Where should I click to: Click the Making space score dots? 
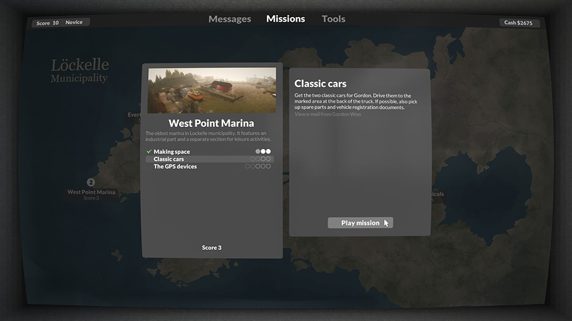point(263,152)
